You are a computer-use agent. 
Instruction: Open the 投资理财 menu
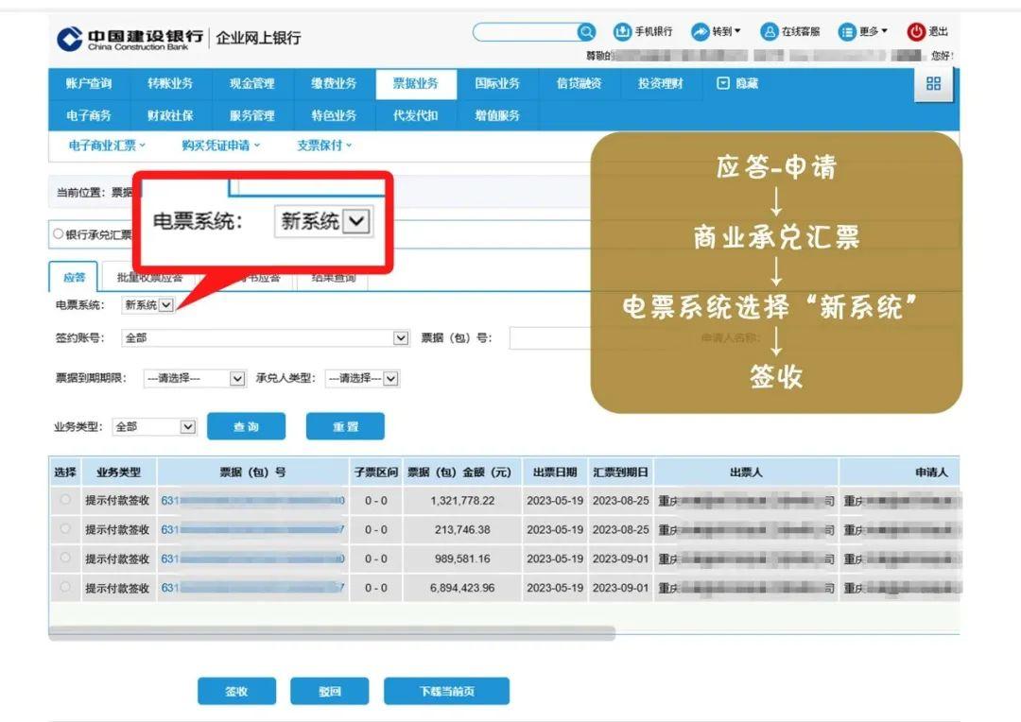pos(660,83)
